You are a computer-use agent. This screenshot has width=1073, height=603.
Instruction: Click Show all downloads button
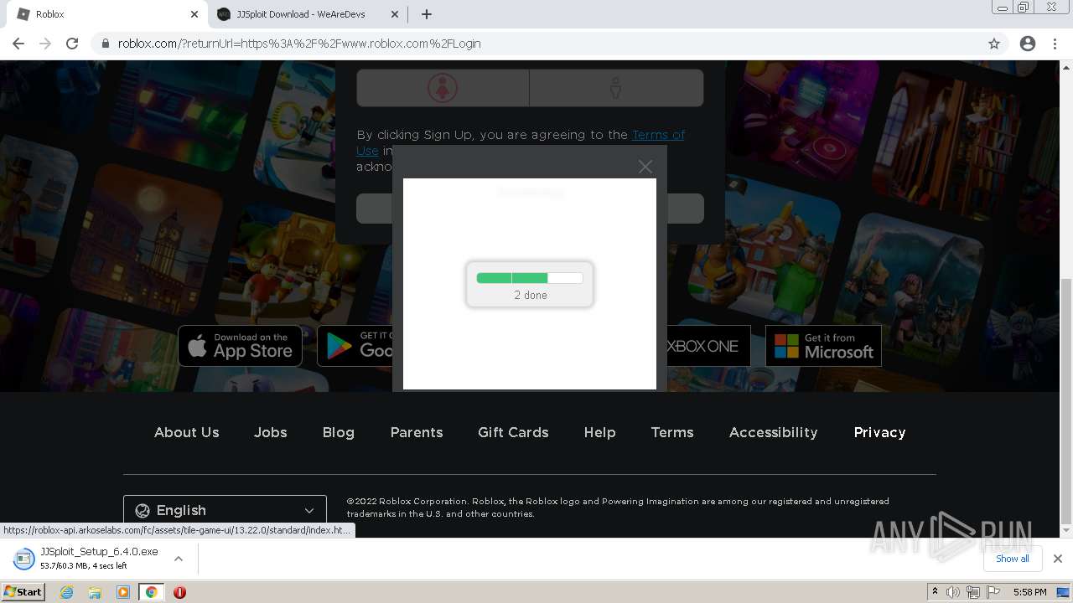pos(1013,559)
